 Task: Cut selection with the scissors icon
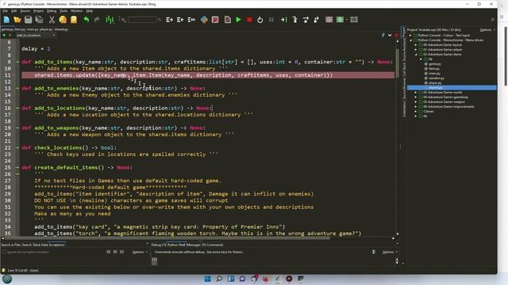(52, 20)
